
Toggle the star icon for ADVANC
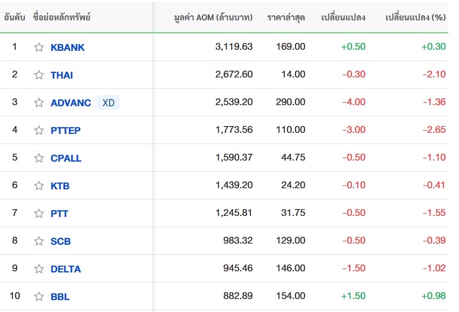38,103
